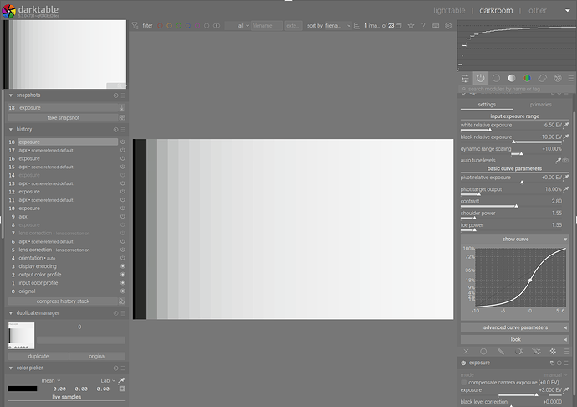Expand advanced curve parameters section

click(513, 327)
